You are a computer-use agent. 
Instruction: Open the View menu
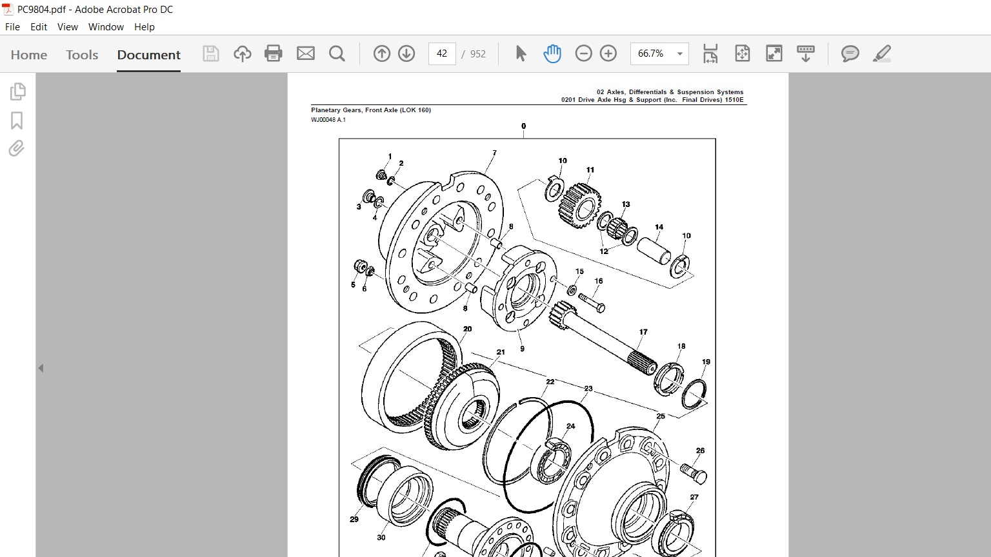pos(68,27)
